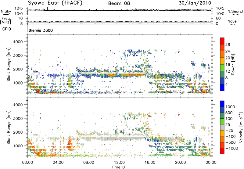The image size is (244, 169).
Task: Select the 'Beam 08' label
Action: [119, 3]
